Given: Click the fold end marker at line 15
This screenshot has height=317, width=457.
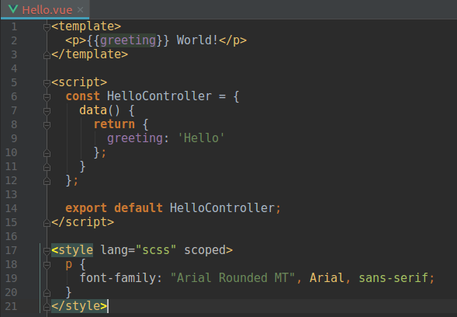Looking at the screenshot, I should 47,223.
